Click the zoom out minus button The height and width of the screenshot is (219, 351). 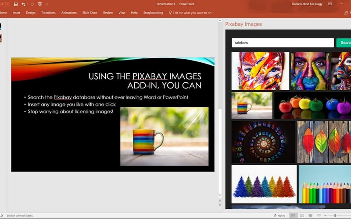pyautogui.click(x=325, y=215)
